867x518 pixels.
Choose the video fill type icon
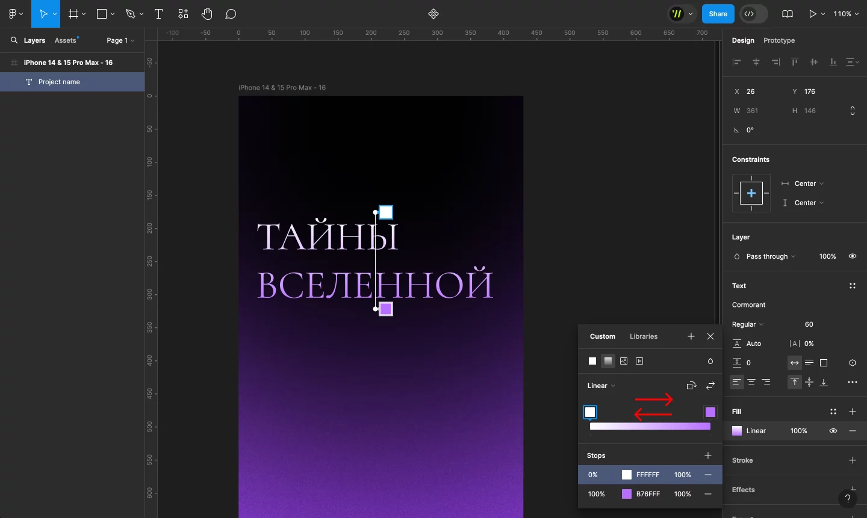639,361
